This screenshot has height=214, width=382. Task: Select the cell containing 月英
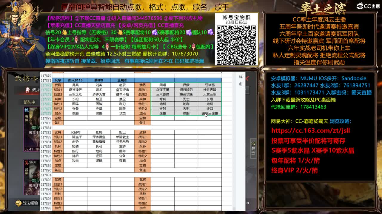75,85
